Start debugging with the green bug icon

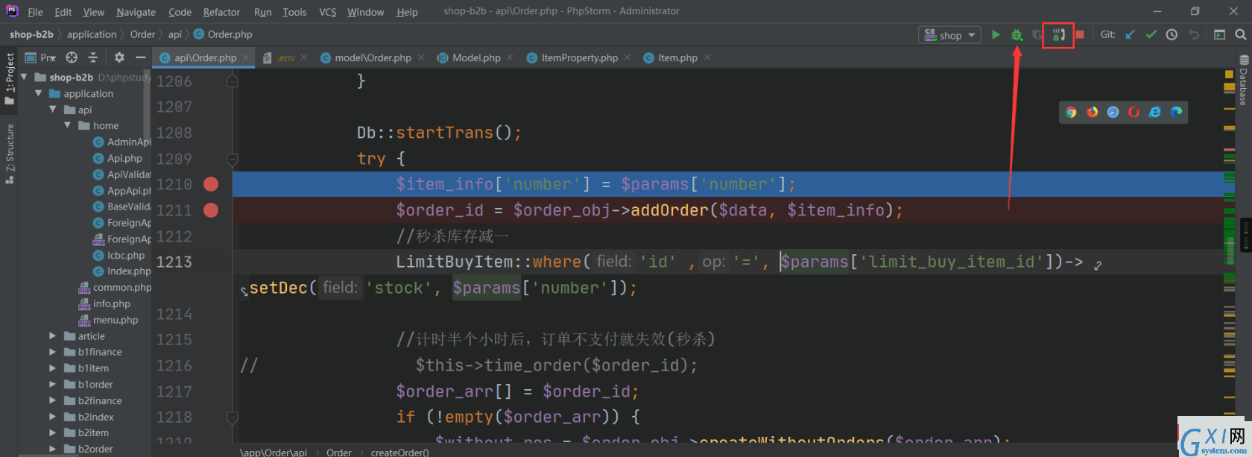point(1017,34)
